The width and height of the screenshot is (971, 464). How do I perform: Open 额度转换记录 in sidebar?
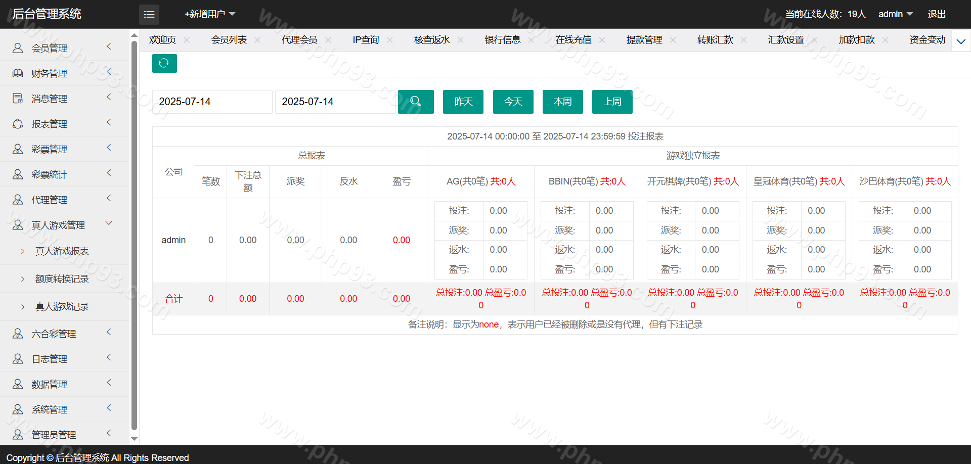click(62, 279)
